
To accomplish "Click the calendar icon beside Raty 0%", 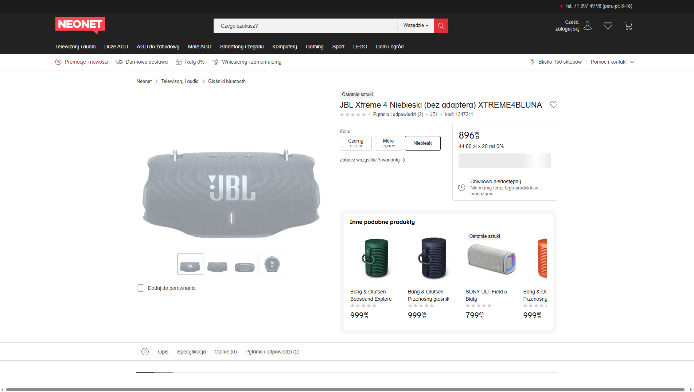I will (x=179, y=62).
